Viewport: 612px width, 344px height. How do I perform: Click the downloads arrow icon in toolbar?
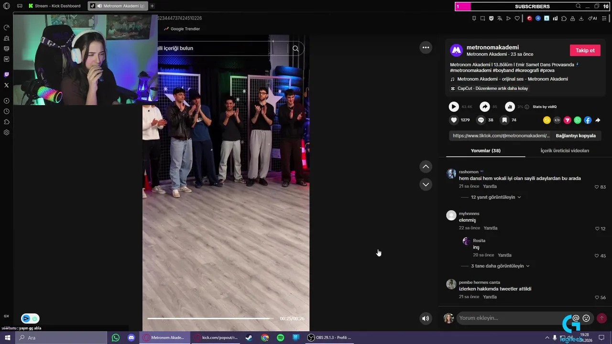pyautogui.click(x=581, y=18)
